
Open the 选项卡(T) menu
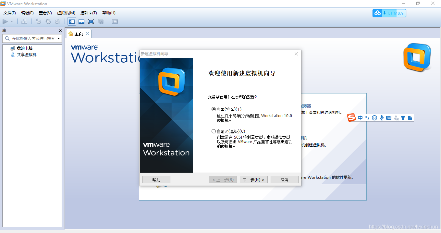(89, 13)
